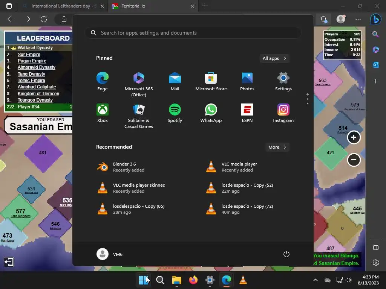Screen dimensions: 386x289
Task: Open Firefox from the taskbar
Action: tap(193, 280)
